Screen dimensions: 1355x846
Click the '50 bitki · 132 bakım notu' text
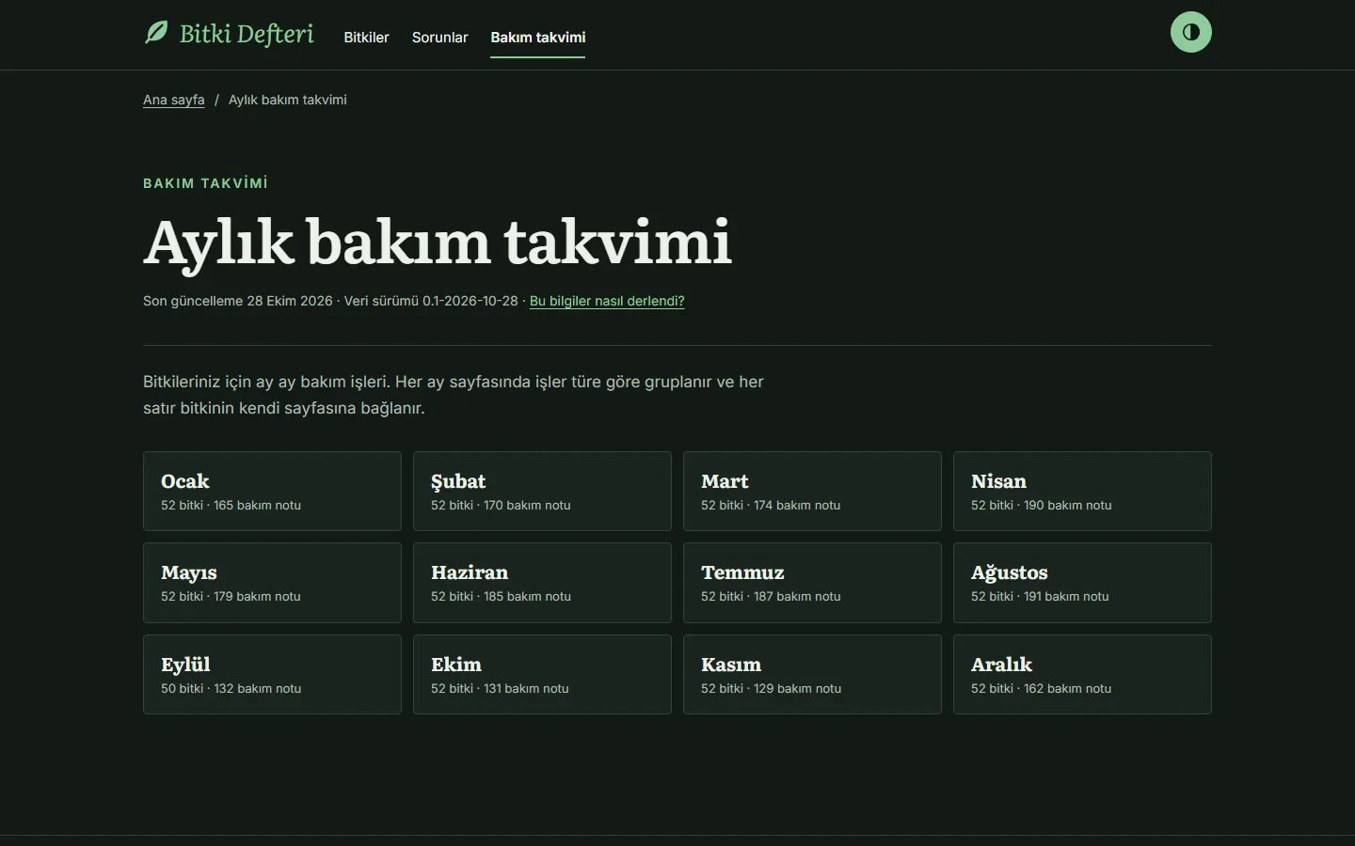(x=231, y=689)
